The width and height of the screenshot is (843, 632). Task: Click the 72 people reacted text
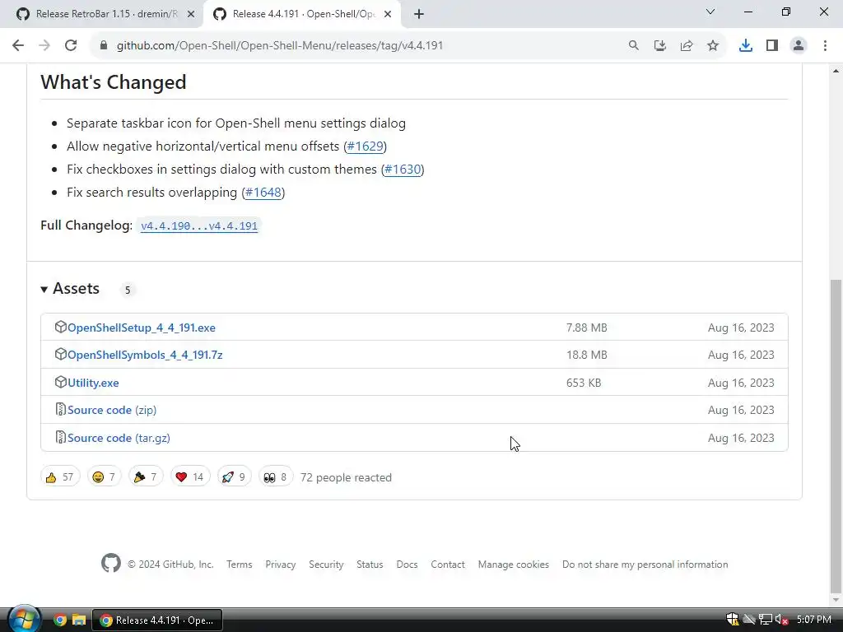tap(346, 477)
